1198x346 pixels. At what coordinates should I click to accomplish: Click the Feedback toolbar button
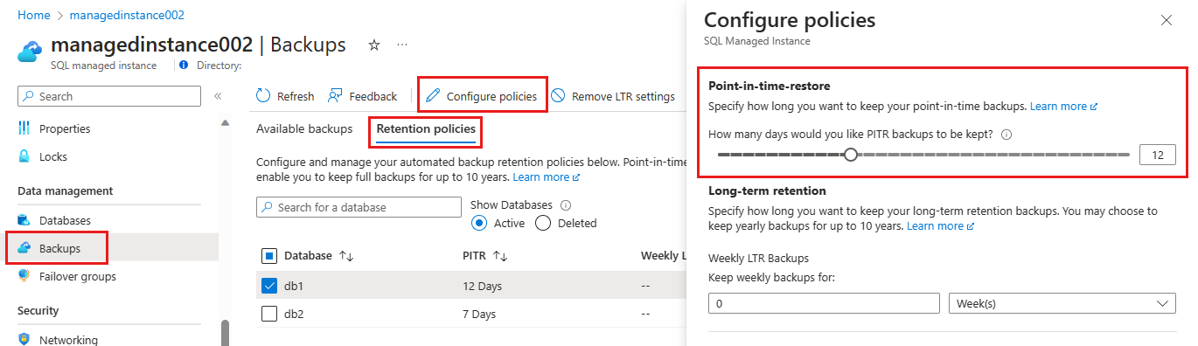tap(363, 96)
